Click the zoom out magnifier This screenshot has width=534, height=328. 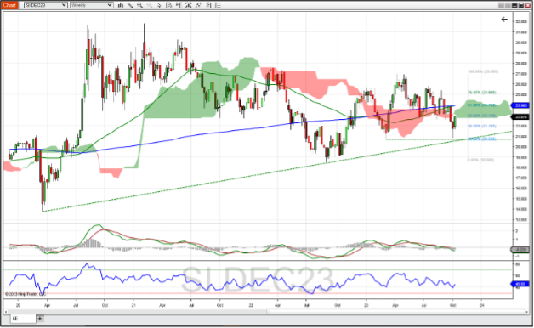149,5
